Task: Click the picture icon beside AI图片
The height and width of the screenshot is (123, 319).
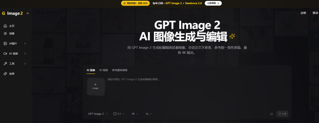Action: (5, 43)
